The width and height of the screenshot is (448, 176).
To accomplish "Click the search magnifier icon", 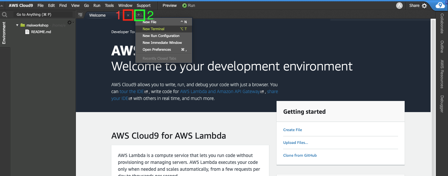I will click(5, 14).
